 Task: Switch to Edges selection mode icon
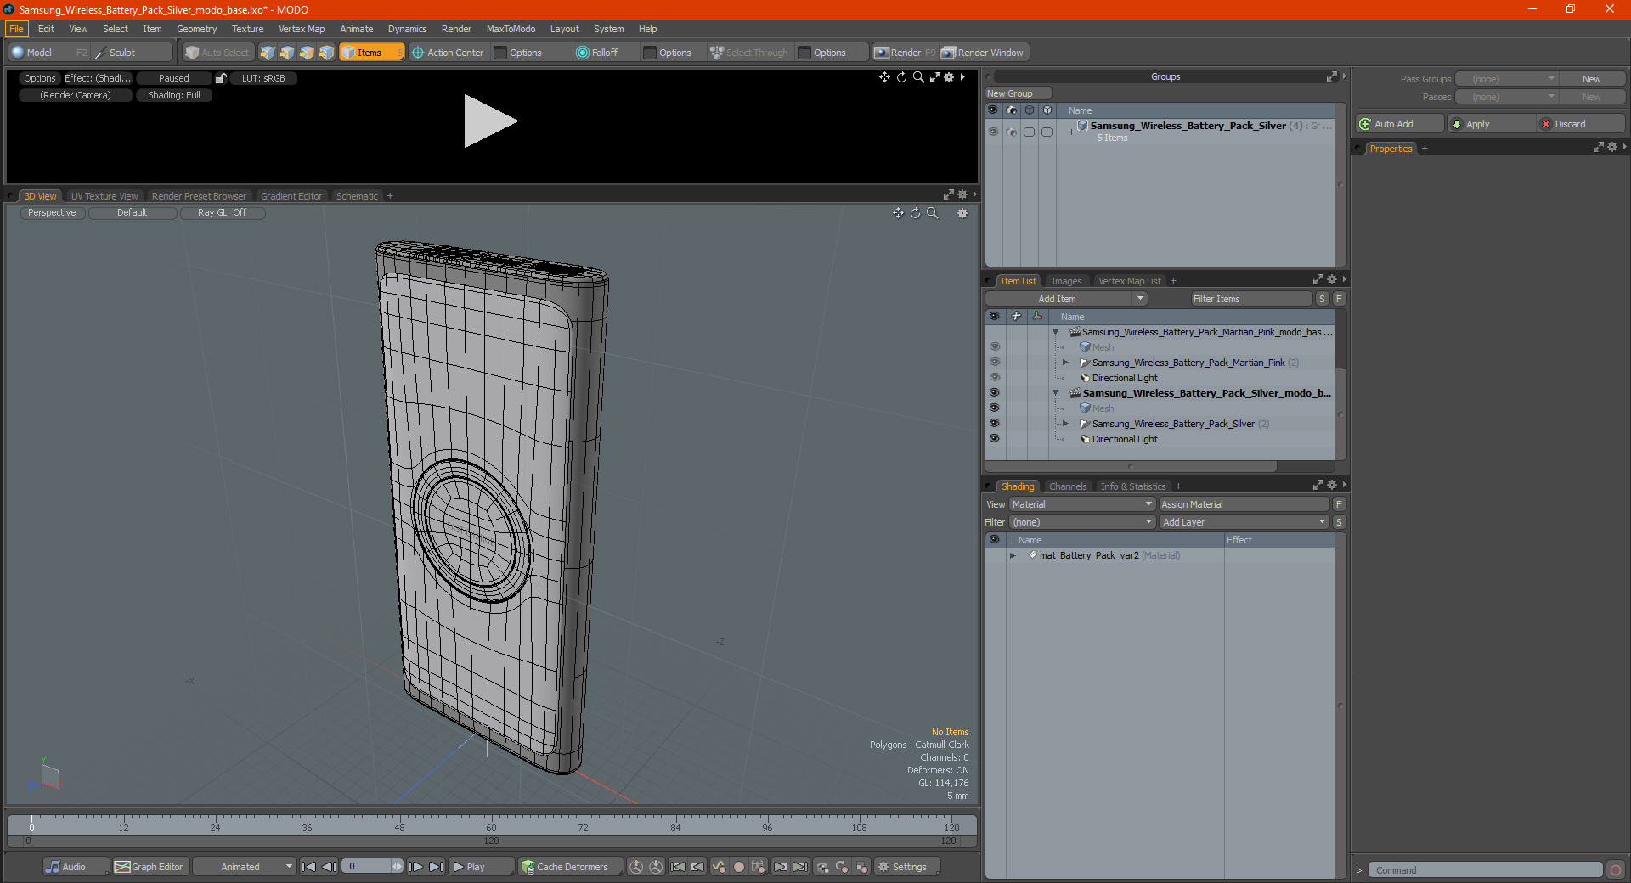pyautogui.click(x=287, y=53)
